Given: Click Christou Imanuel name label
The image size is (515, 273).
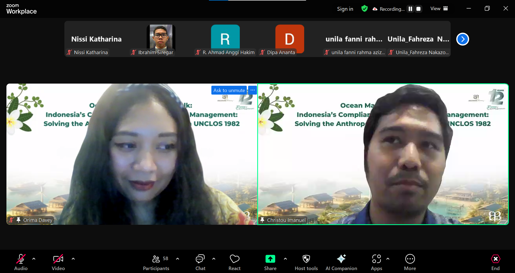Looking at the screenshot, I should pyautogui.click(x=286, y=220).
